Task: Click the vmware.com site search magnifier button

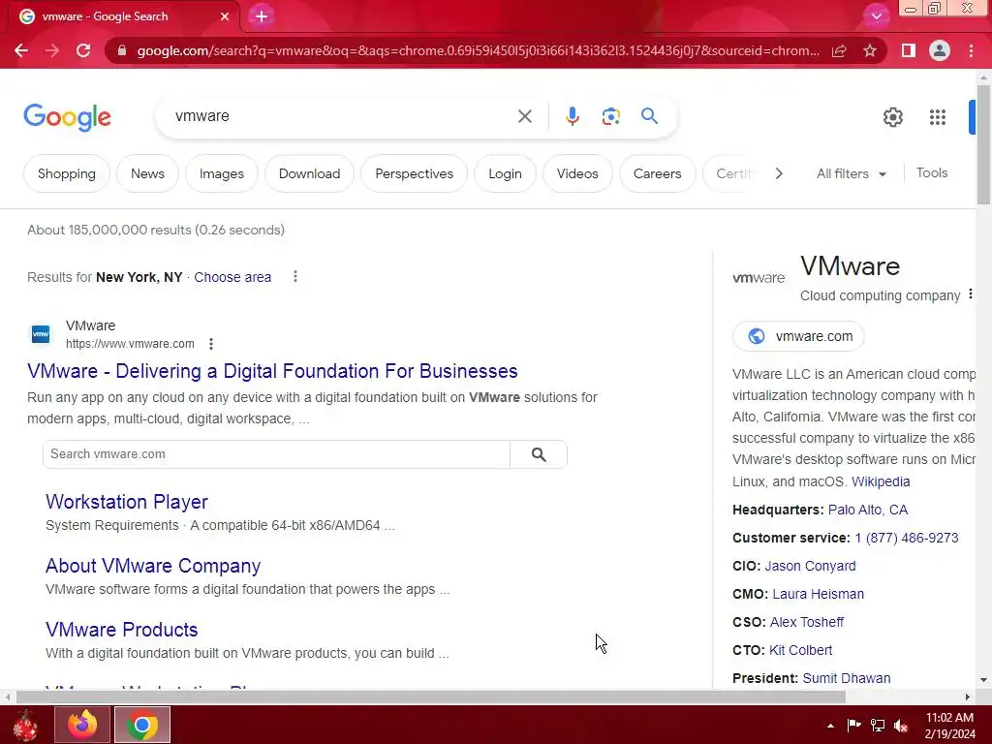Action: 539,454
